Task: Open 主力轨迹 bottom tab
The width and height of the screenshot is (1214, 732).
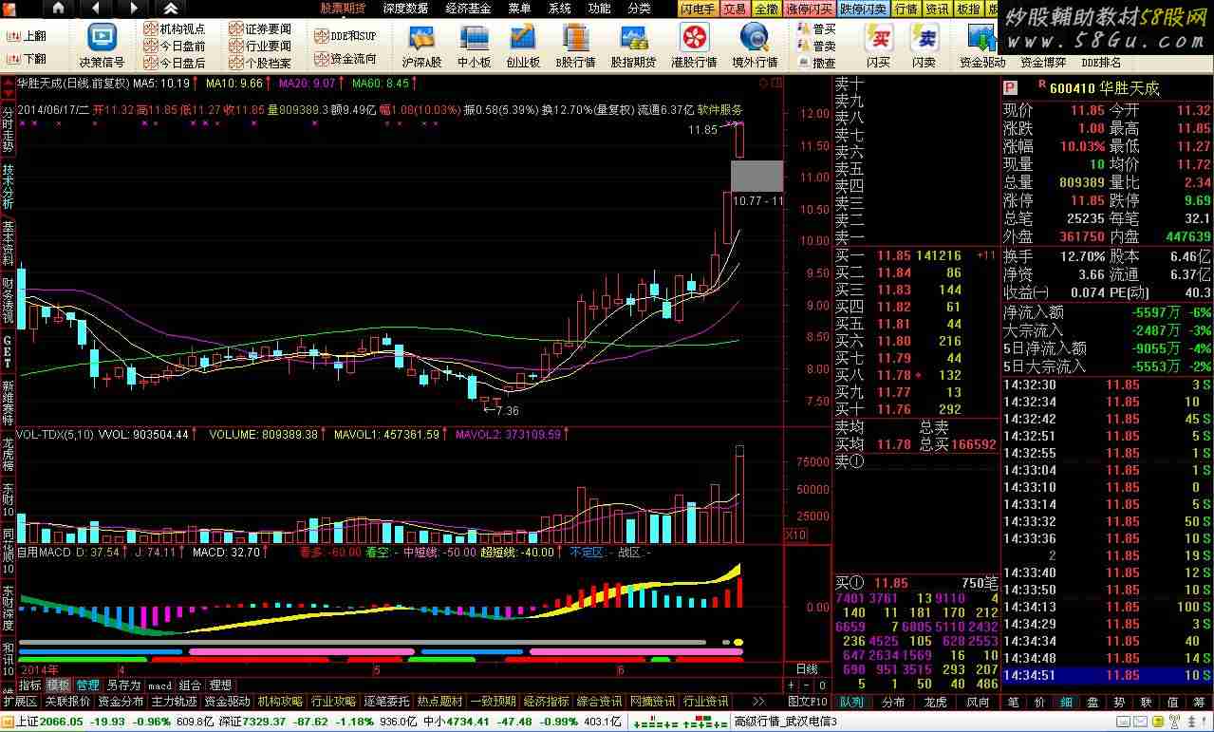Action: pyautogui.click(x=174, y=702)
